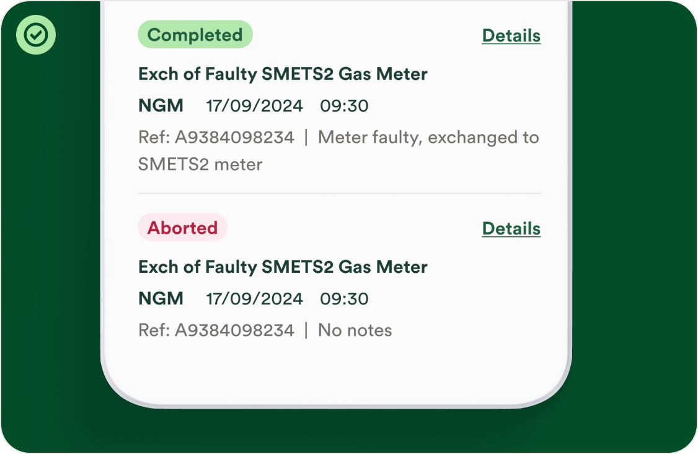Screen dimensions: 698x454
Task: Open Details for the Completed job
Action: pos(511,36)
